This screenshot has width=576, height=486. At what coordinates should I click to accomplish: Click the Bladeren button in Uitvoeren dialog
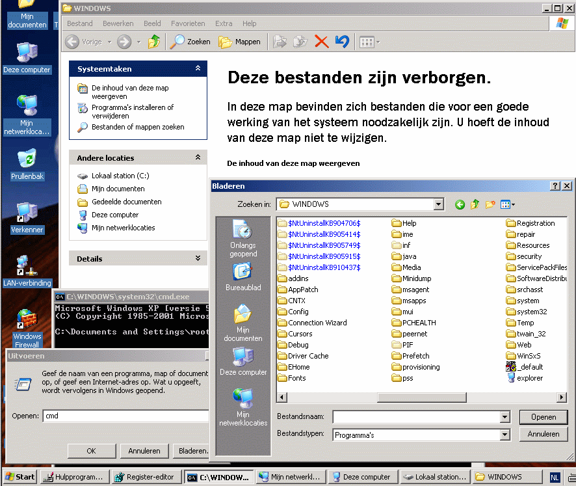pos(191,451)
